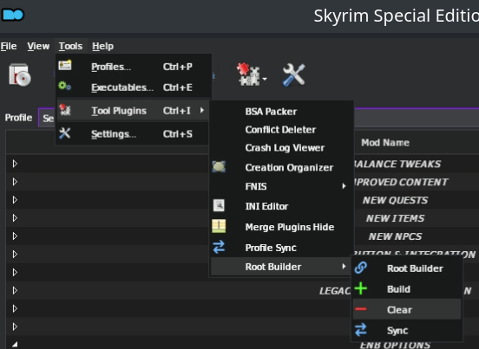Open the dropdown arrow beside puzzle icon

(265, 79)
